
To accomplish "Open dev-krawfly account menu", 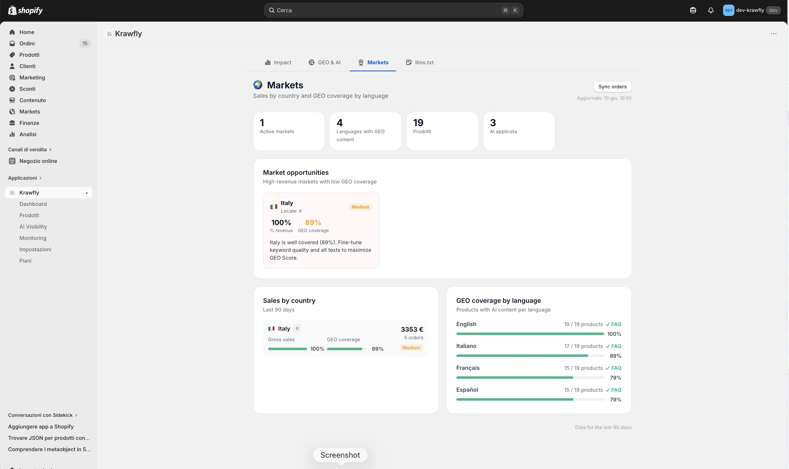I will click(752, 10).
